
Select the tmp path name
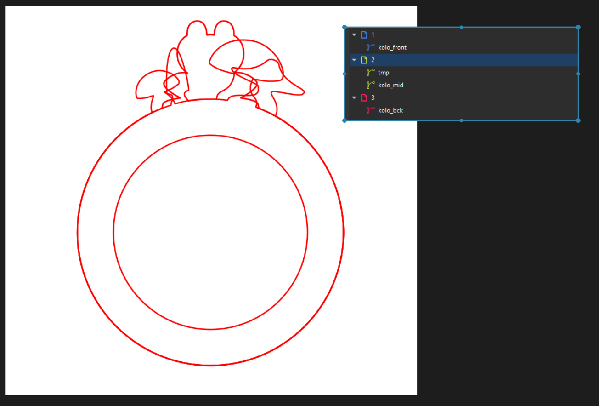384,73
